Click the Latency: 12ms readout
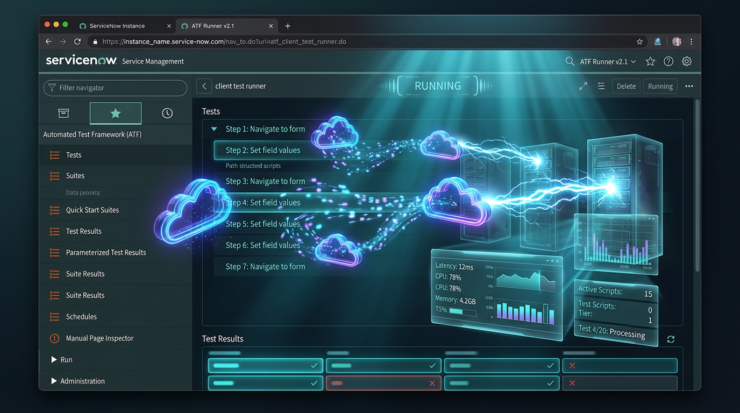Image resolution: width=740 pixels, height=413 pixels. (454, 266)
